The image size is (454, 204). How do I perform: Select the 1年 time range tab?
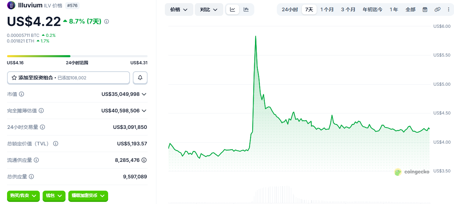click(394, 9)
